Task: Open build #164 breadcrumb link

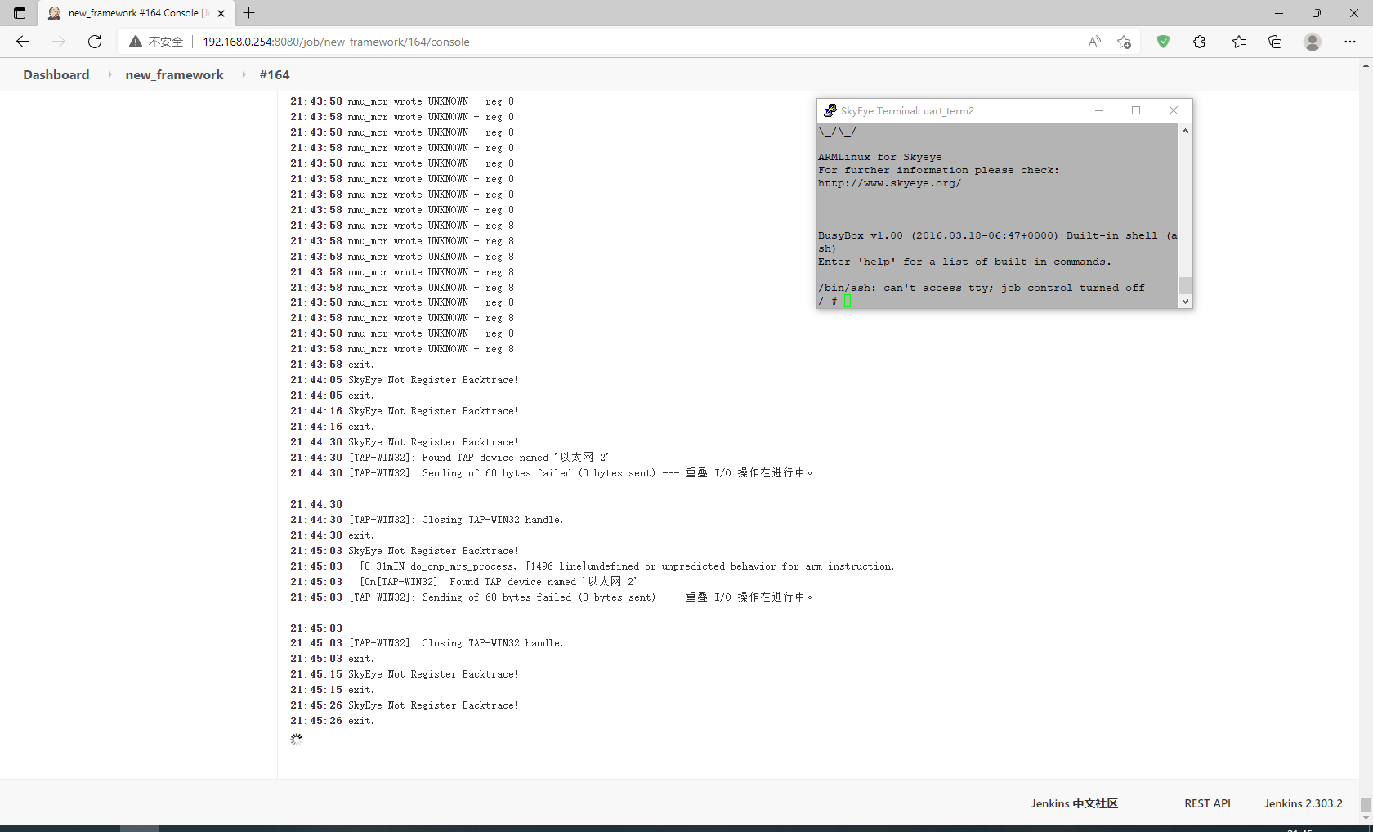Action: (x=275, y=74)
